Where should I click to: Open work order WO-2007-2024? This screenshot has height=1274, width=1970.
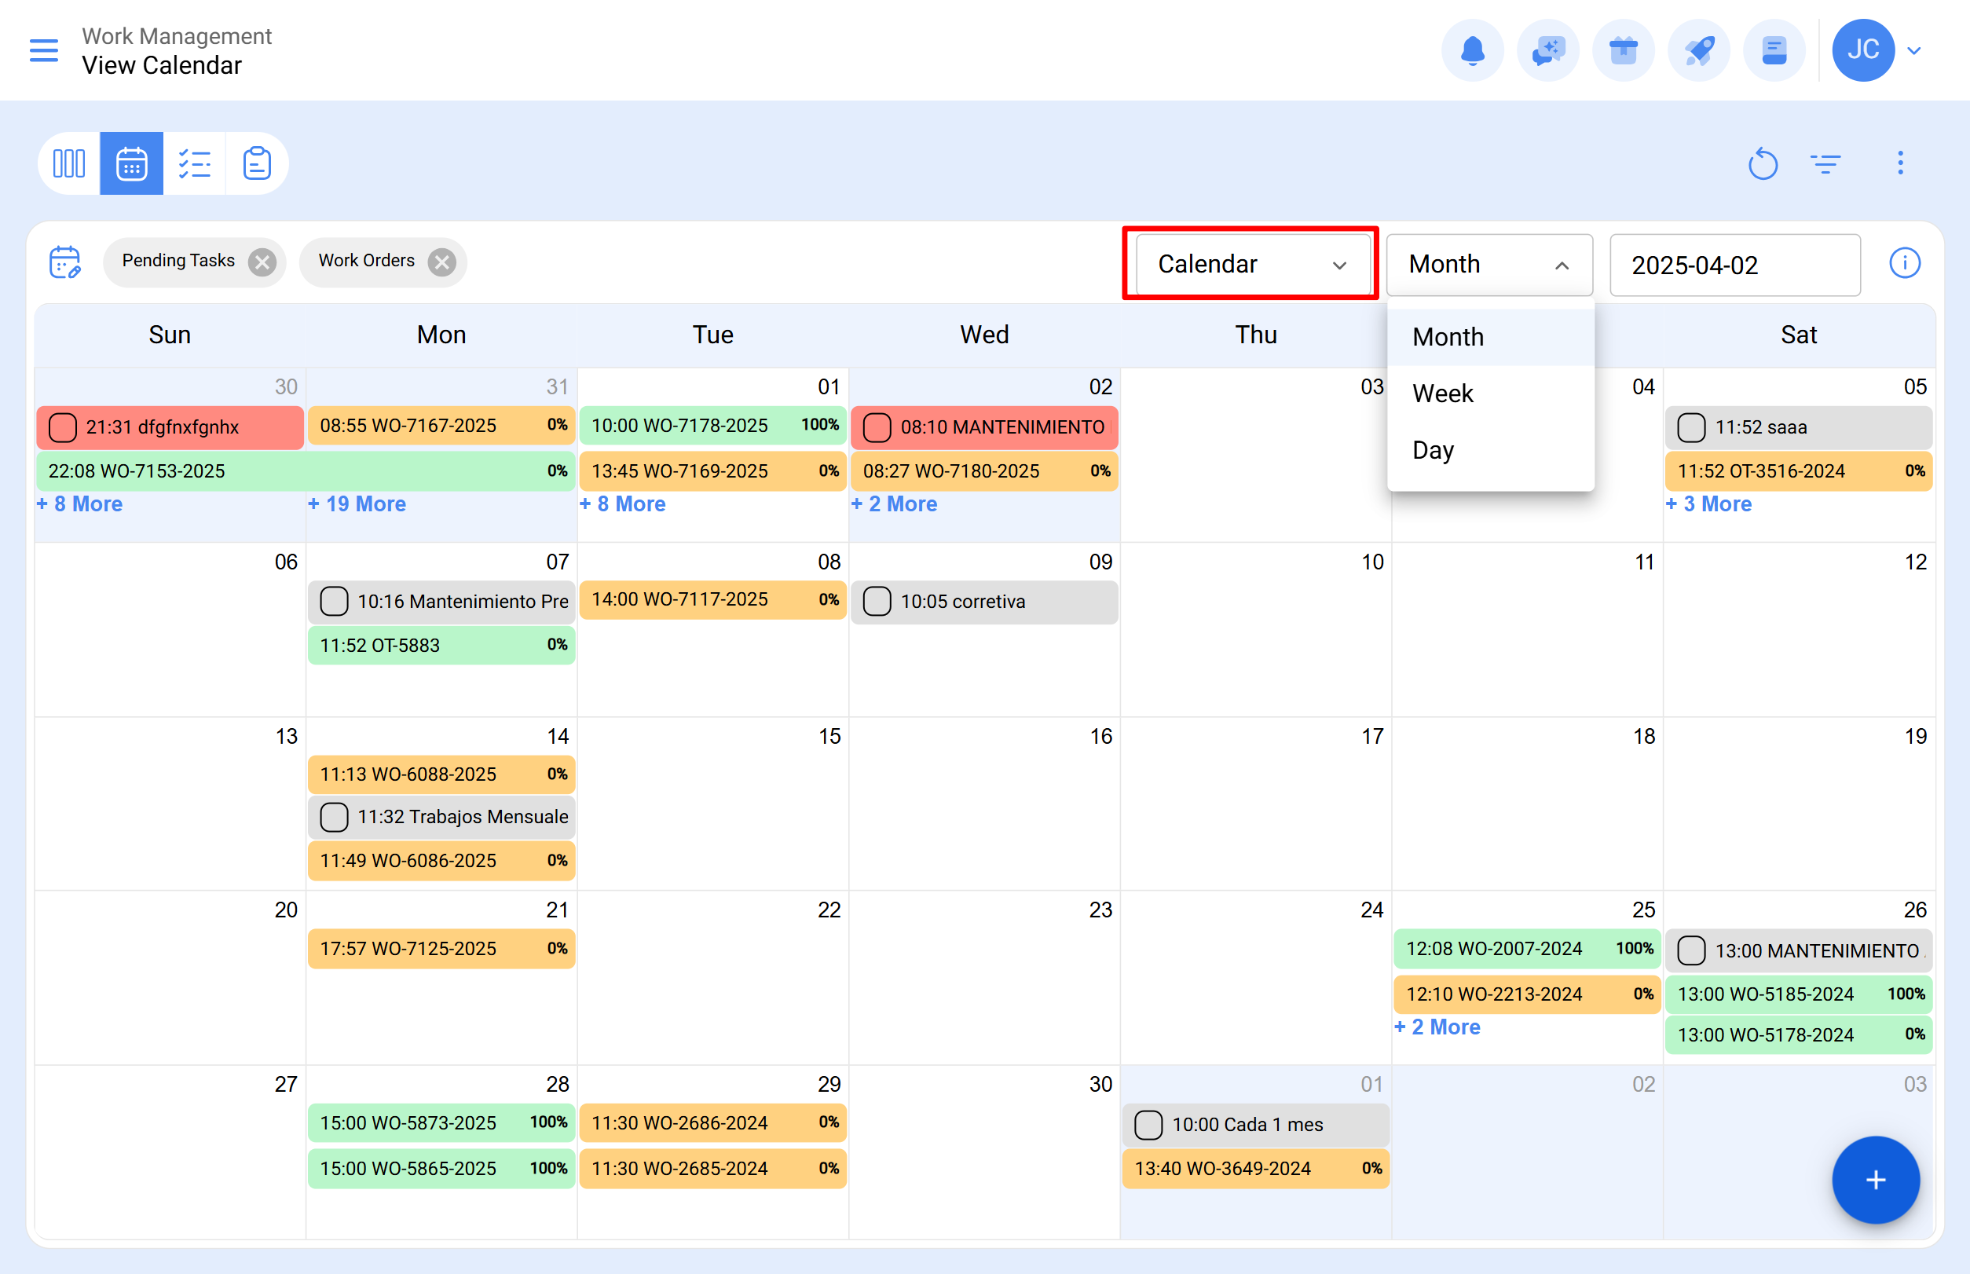click(x=1527, y=948)
